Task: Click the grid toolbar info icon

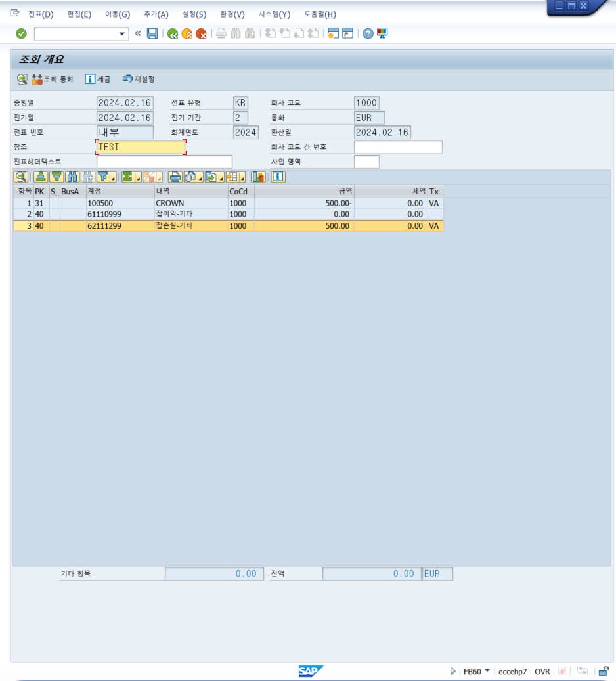Action: [x=278, y=177]
